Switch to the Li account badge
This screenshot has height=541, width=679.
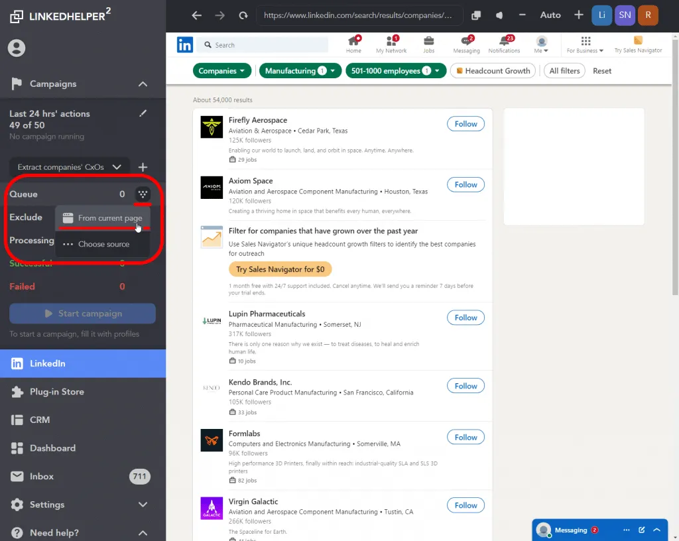click(602, 15)
